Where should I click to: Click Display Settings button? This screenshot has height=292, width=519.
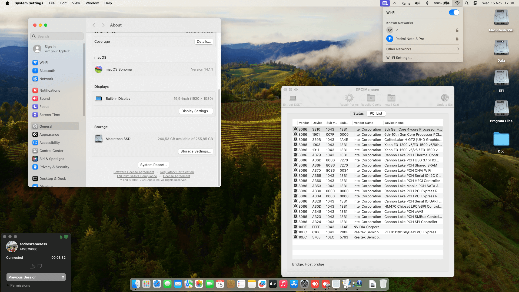pyautogui.click(x=196, y=111)
